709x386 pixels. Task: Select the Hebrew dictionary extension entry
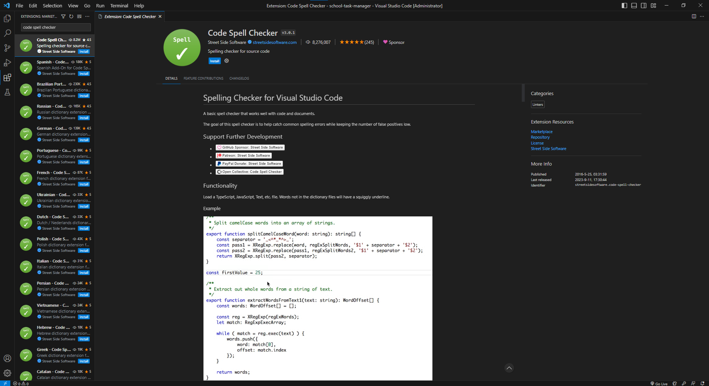pyautogui.click(x=55, y=333)
